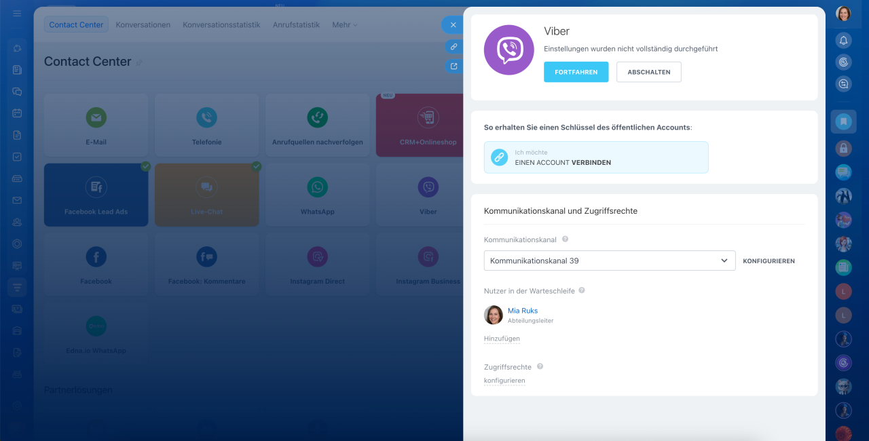Open the hamburger main menu
The height and width of the screenshot is (441, 869).
tap(17, 14)
